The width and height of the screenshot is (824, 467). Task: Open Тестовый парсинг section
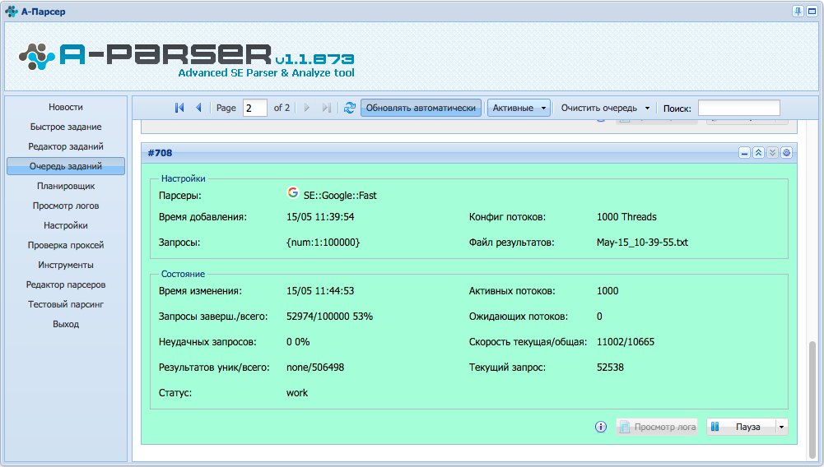[66, 304]
